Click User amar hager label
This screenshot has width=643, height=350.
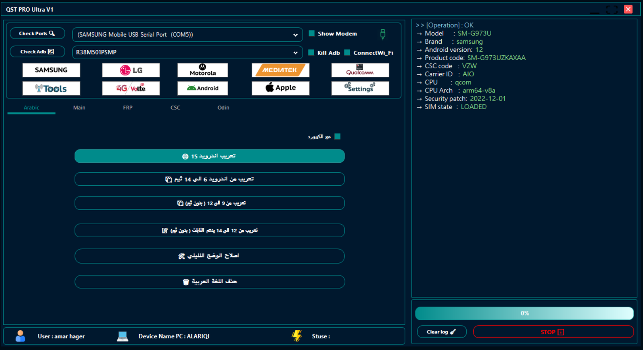coord(61,336)
